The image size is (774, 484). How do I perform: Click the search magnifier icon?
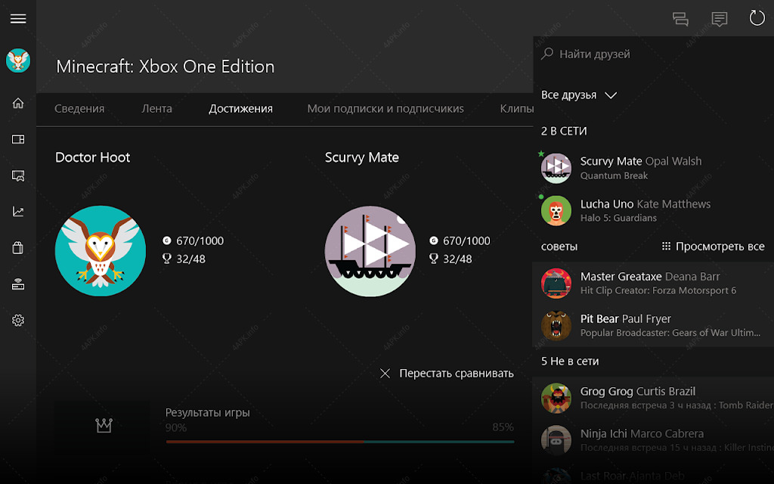547,54
